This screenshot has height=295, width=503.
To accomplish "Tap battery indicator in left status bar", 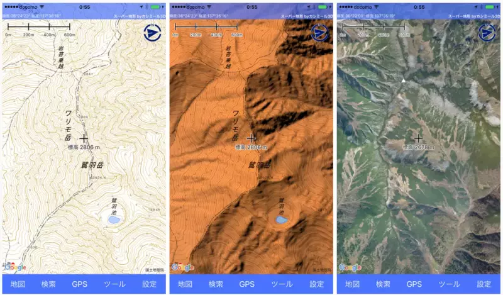I will [x=155, y=7].
